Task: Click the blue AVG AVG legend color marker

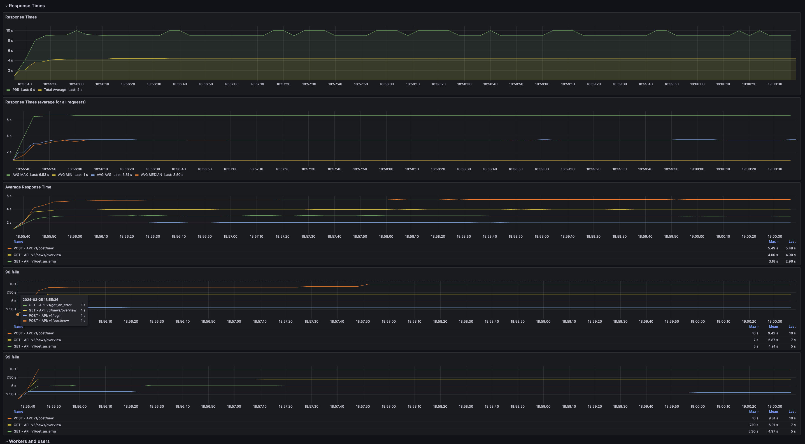Action: click(92, 175)
